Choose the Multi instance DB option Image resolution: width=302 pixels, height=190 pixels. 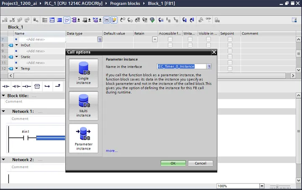83,106
